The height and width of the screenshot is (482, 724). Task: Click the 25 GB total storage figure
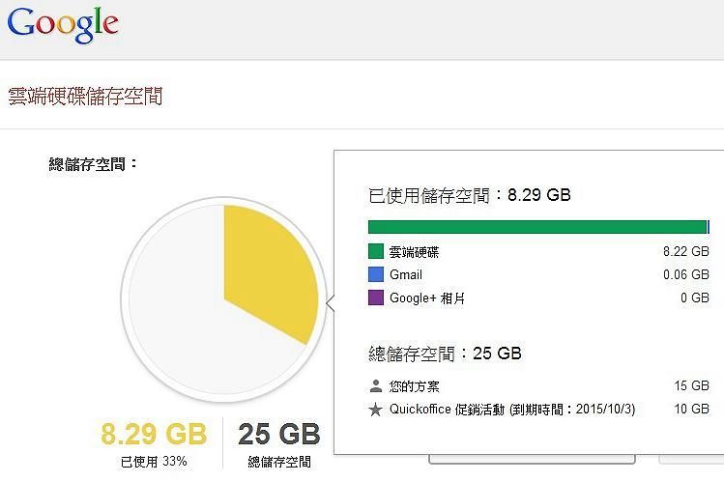pyautogui.click(x=279, y=434)
